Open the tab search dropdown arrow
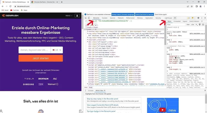Viewport: 207px width, 113px height. tap(187, 2)
